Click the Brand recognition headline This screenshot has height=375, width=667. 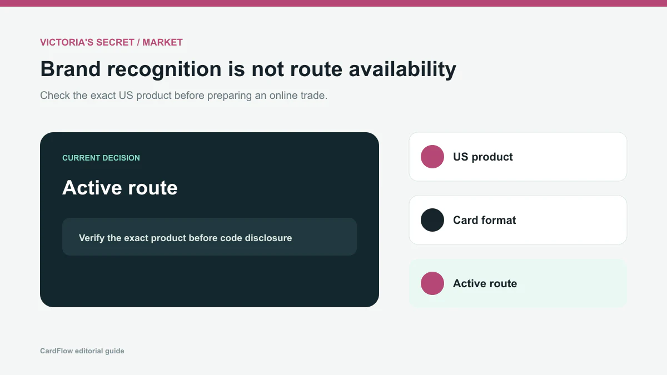click(248, 69)
